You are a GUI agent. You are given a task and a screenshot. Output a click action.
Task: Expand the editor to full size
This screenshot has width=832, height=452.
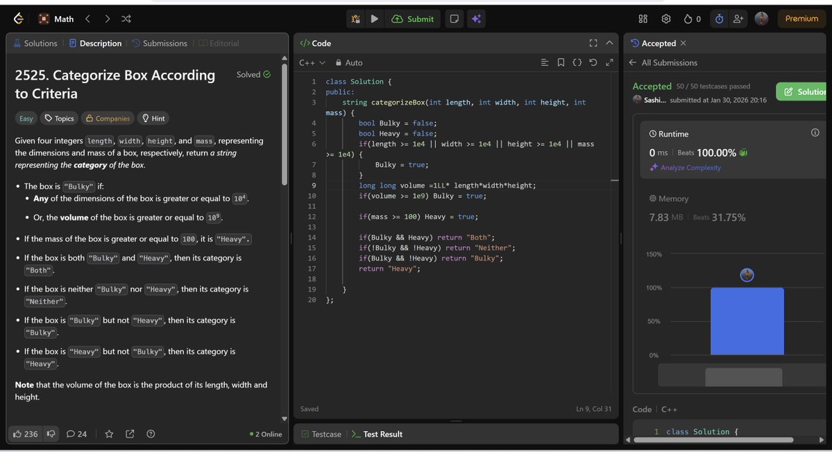click(609, 62)
